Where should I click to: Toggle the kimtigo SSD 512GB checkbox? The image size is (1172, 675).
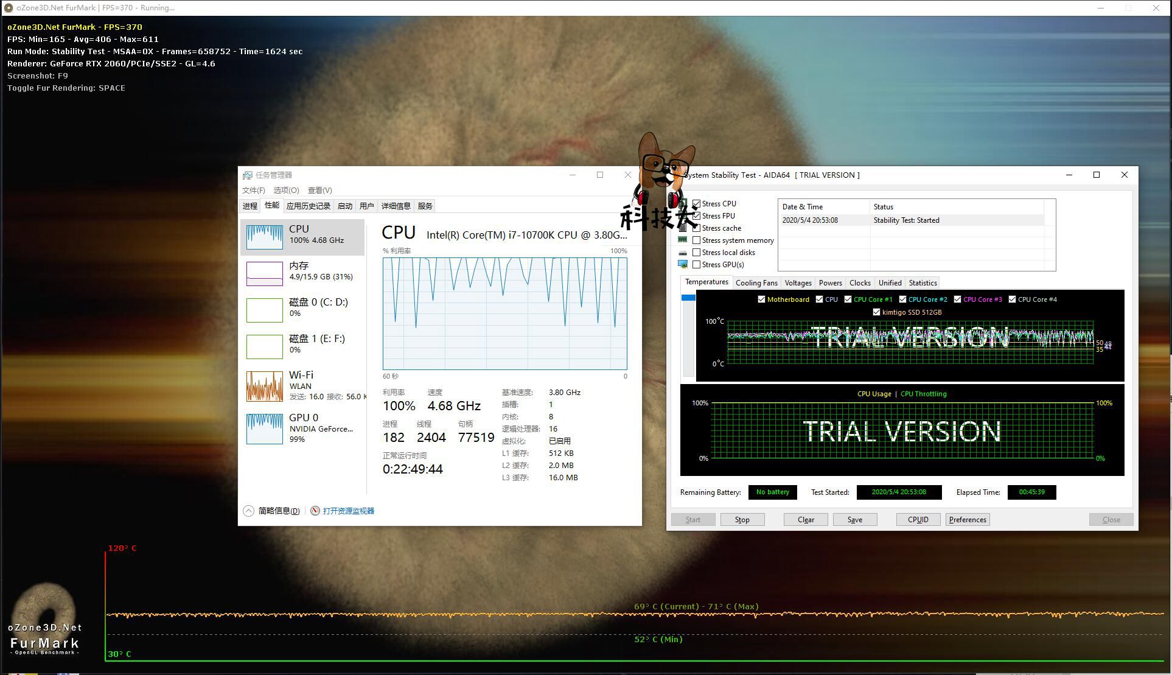(x=876, y=312)
